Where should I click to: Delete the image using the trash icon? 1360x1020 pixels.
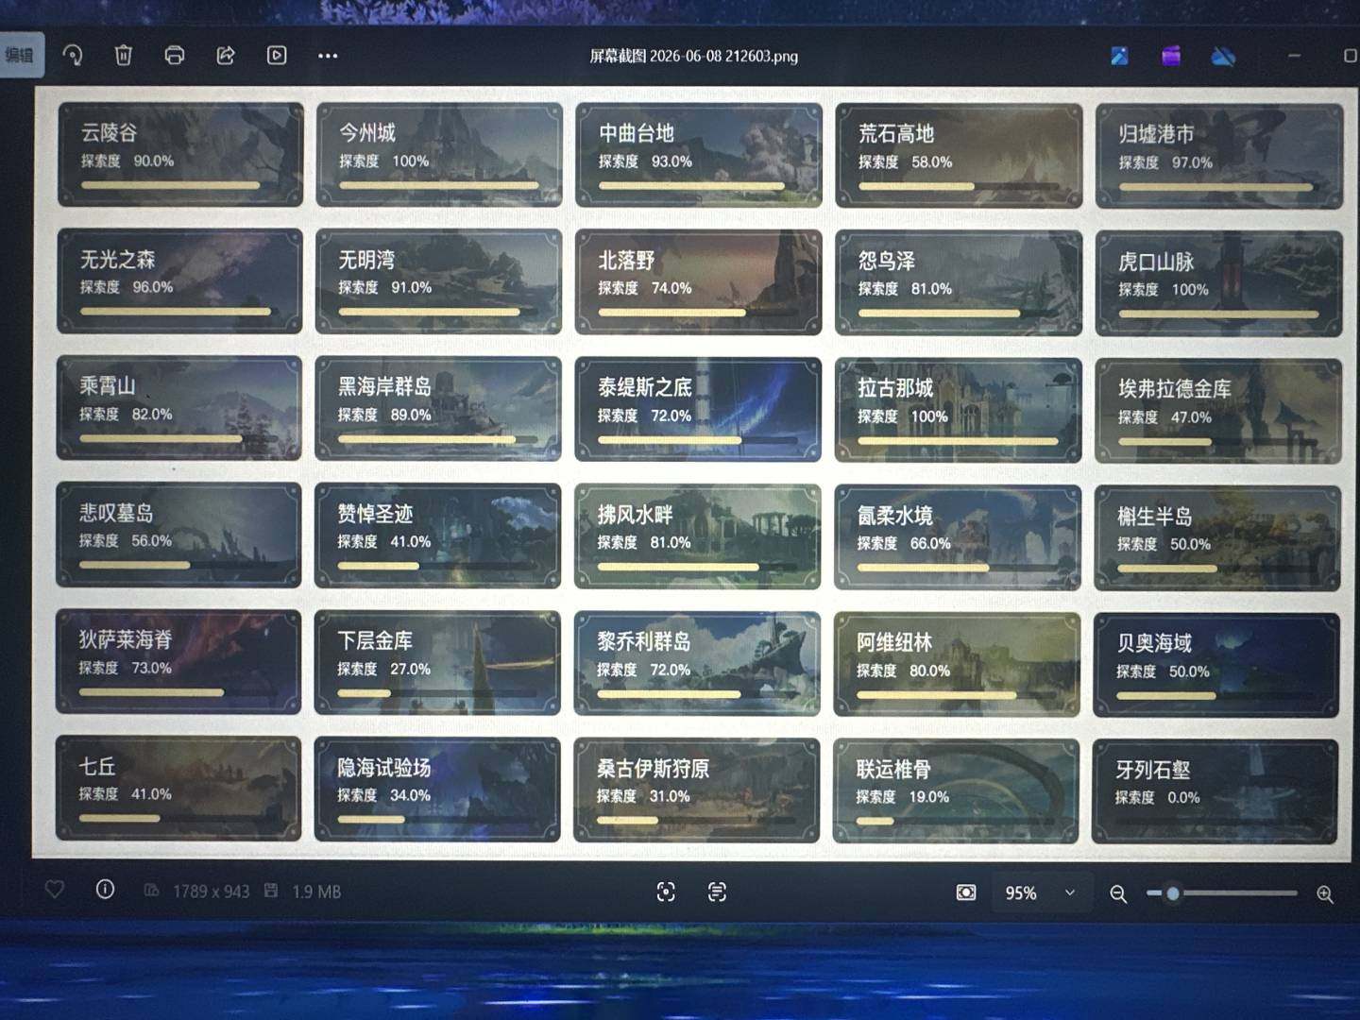coord(124,55)
